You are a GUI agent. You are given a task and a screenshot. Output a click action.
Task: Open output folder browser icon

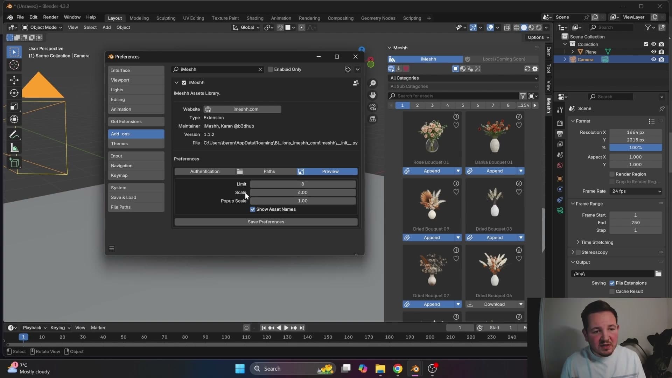pyautogui.click(x=658, y=274)
